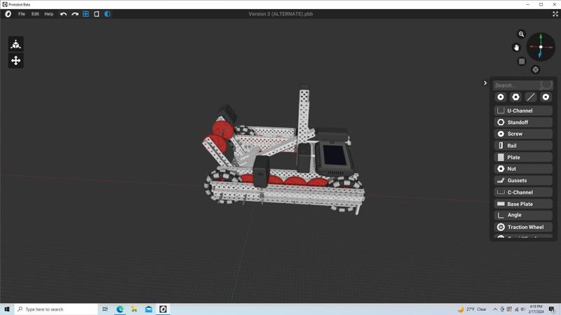Select the diagonal line filter icon
The height and width of the screenshot is (315, 561).
531,97
